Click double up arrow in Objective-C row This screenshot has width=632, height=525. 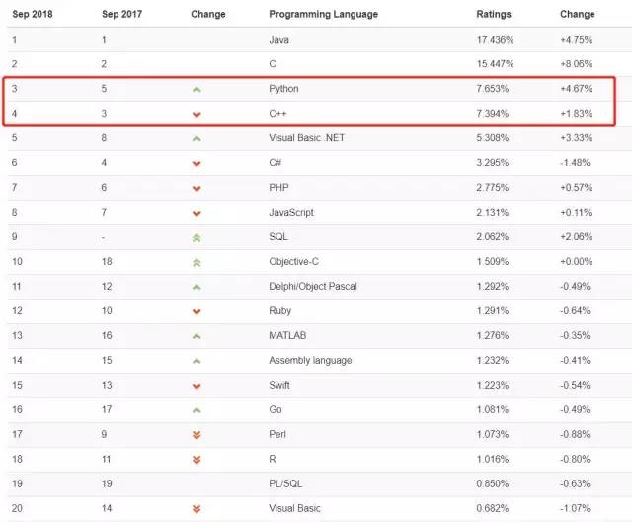(x=197, y=262)
